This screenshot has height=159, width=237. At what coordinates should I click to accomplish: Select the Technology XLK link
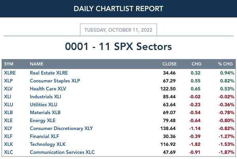48,144
